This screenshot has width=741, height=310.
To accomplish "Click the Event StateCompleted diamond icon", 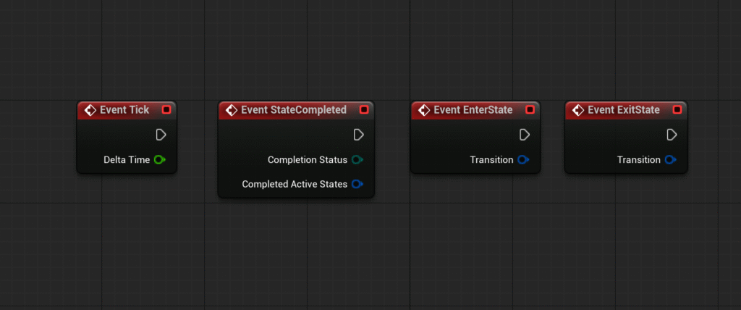I will coord(231,110).
